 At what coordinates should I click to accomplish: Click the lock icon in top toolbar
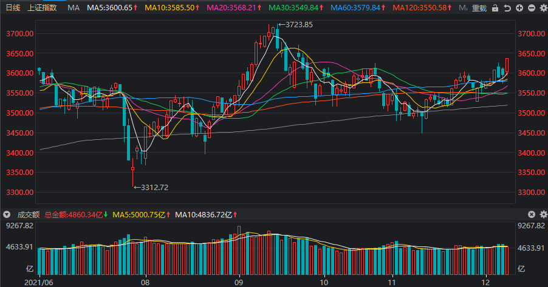495,8
